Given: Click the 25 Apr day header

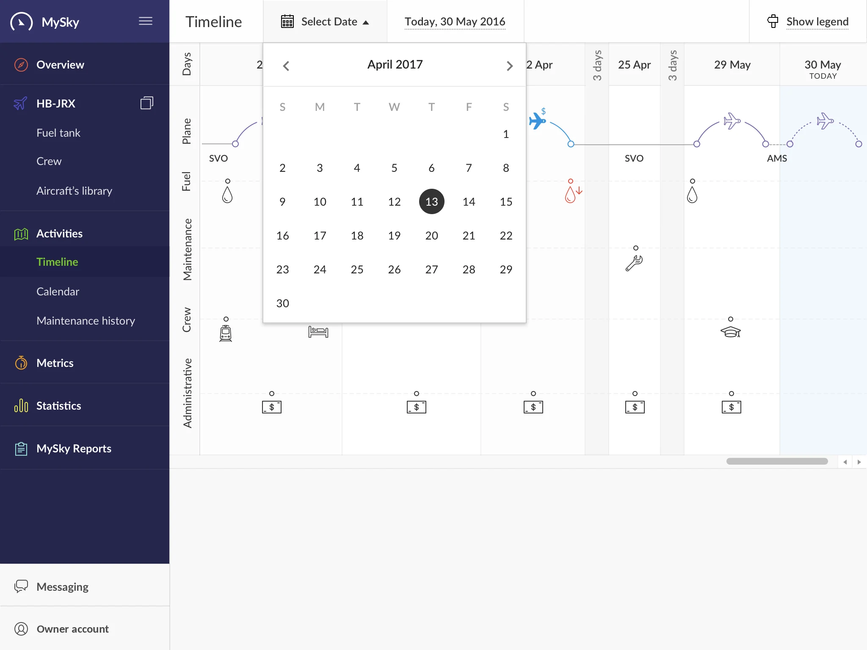Looking at the screenshot, I should (x=634, y=65).
